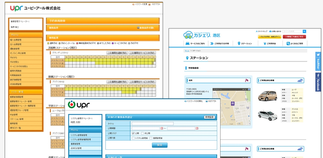The image size is (323, 158).
Task: Click the 平砂宿舎前 station heading
Action: [193, 68]
